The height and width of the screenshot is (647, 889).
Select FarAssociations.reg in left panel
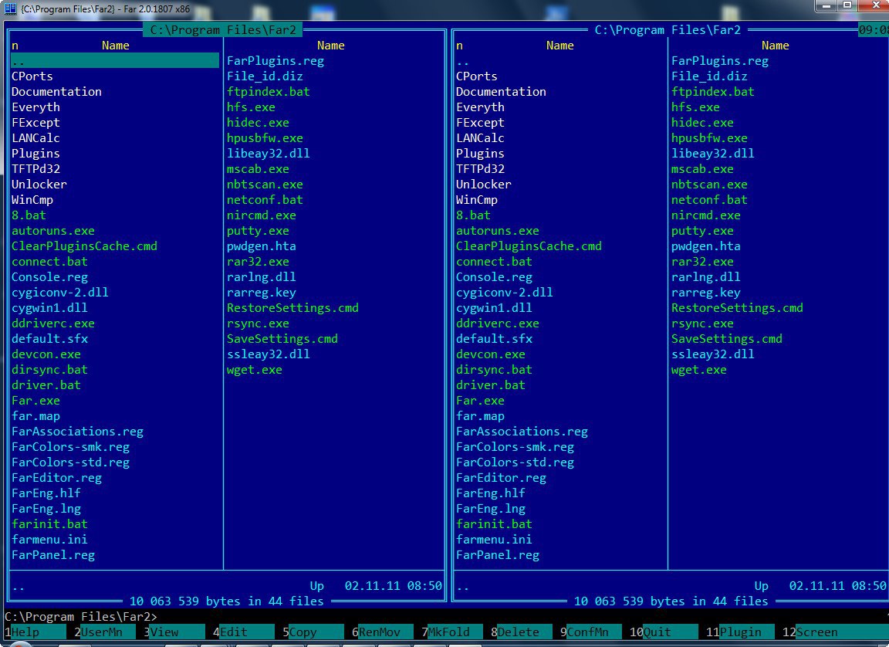[78, 432]
